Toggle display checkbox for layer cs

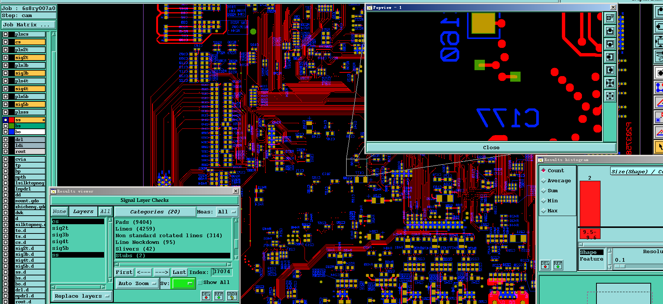click(6, 42)
